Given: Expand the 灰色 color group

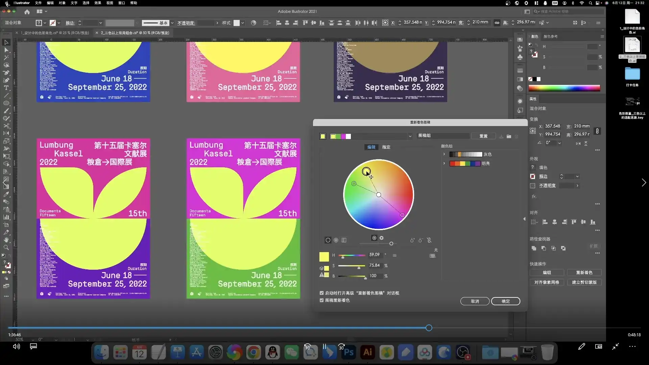Looking at the screenshot, I should pos(444,154).
